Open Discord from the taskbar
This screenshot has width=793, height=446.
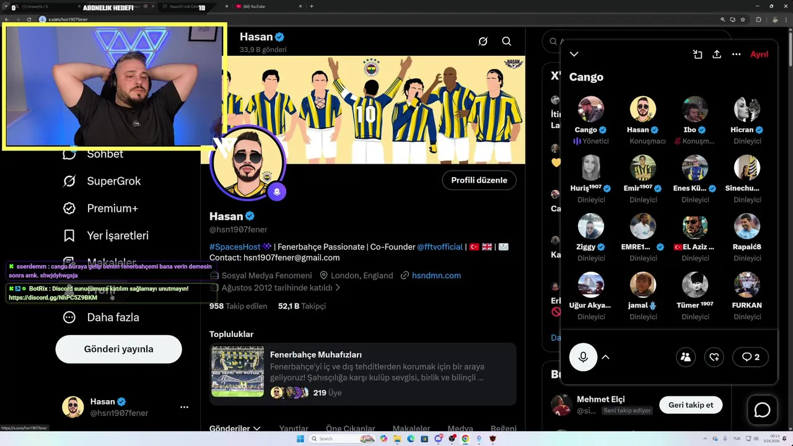(x=438, y=439)
